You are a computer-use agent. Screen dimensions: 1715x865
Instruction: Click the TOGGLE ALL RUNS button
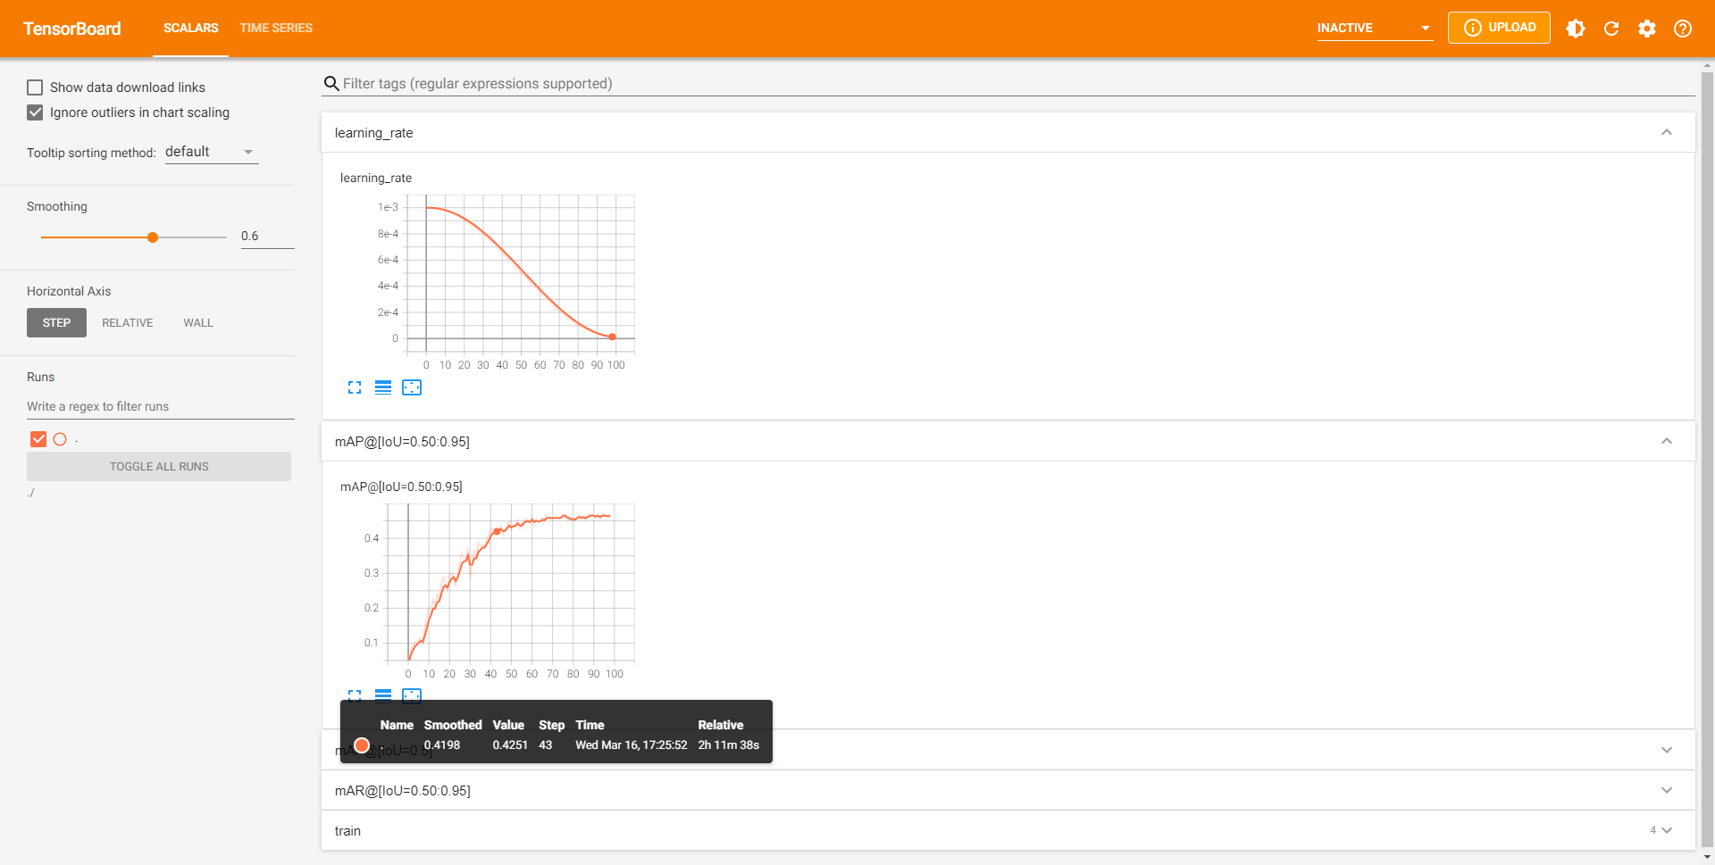pyautogui.click(x=158, y=465)
